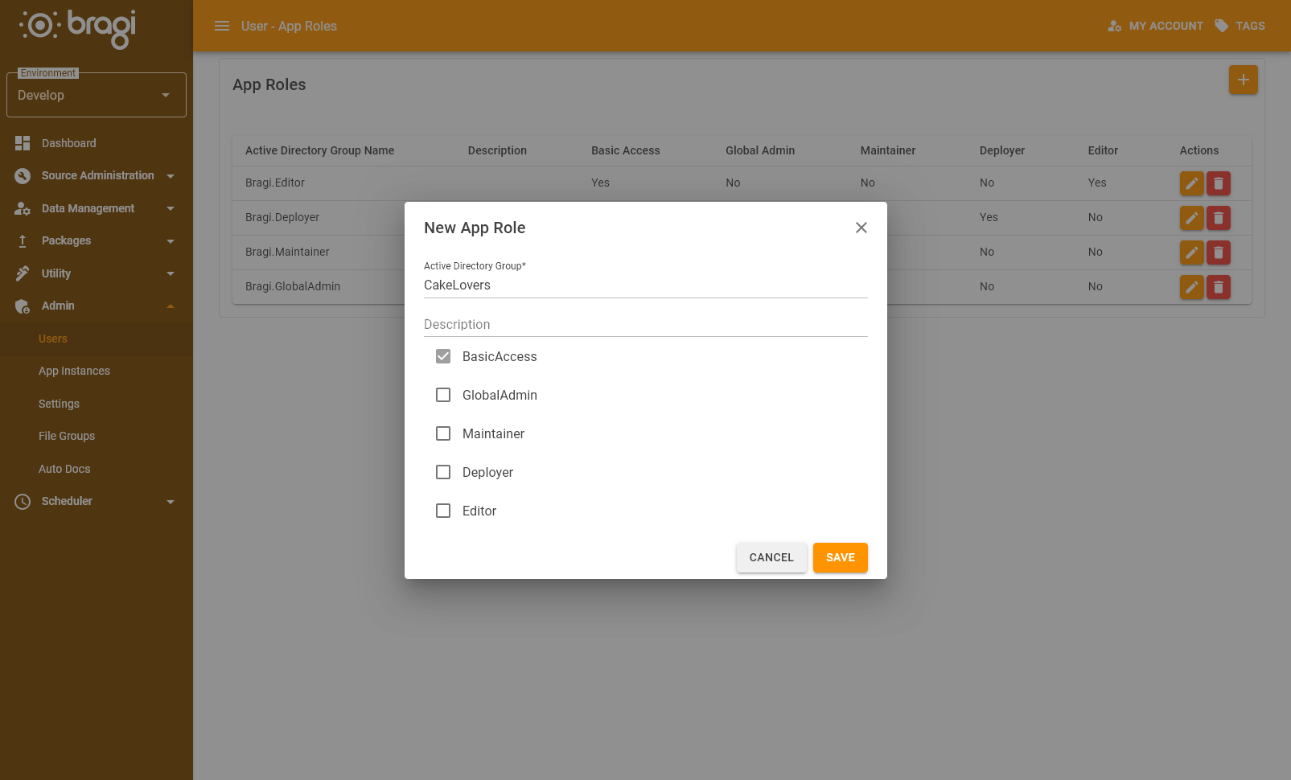Click the Description input field

tap(645, 324)
